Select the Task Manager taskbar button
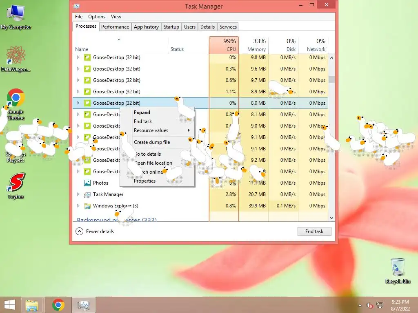Image resolution: width=418 pixels, height=313 pixels. [x=83, y=305]
